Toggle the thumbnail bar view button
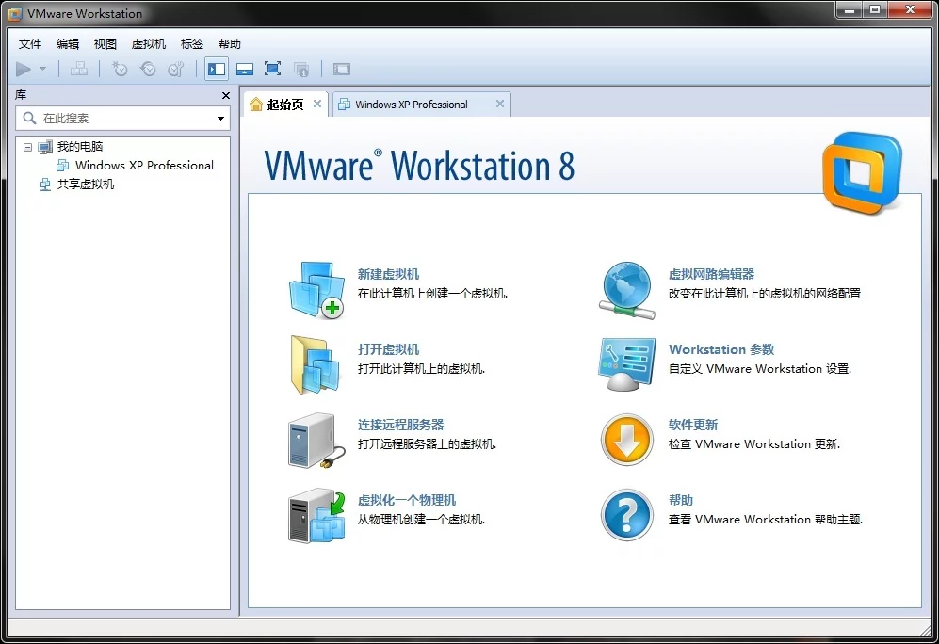Viewport: 939px width, 644px height. [x=244, y=70]
